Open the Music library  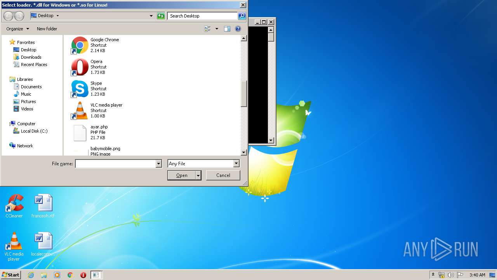[26, 94]
